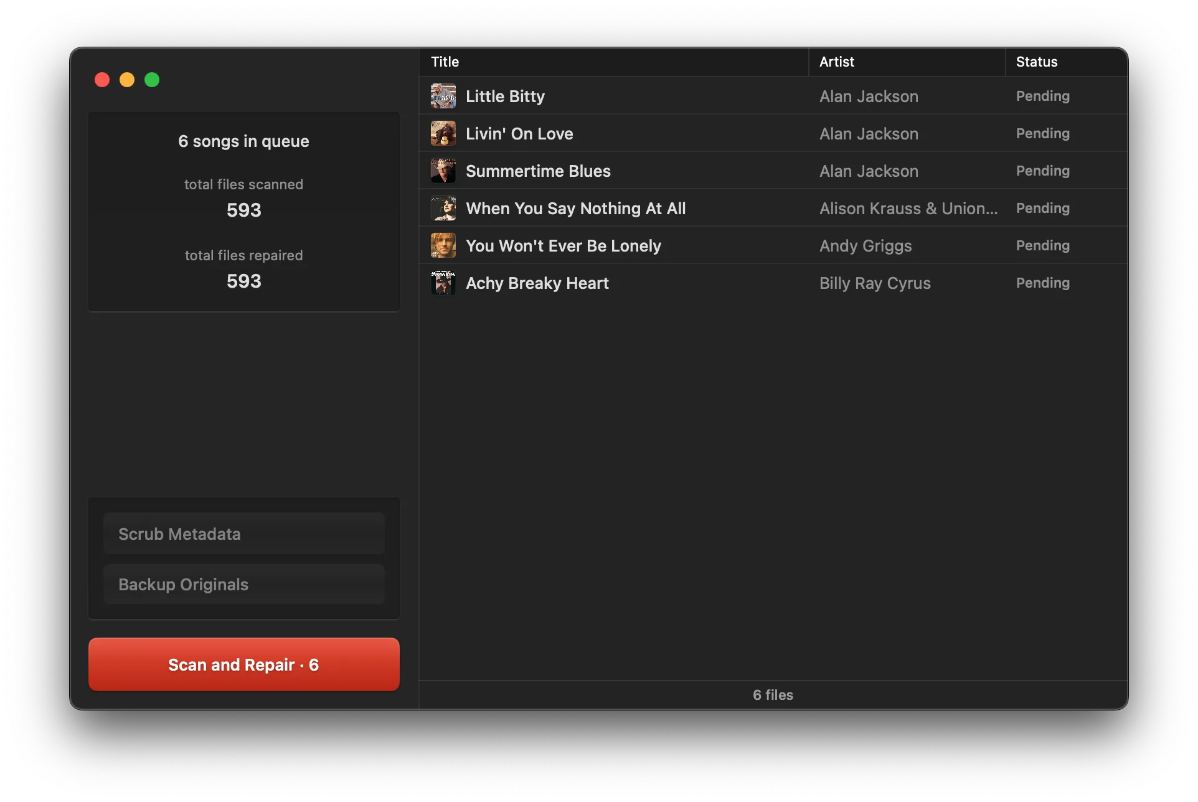
Task: Select the title When You Say Nothing At All
Action: click(x=575, y=209)
